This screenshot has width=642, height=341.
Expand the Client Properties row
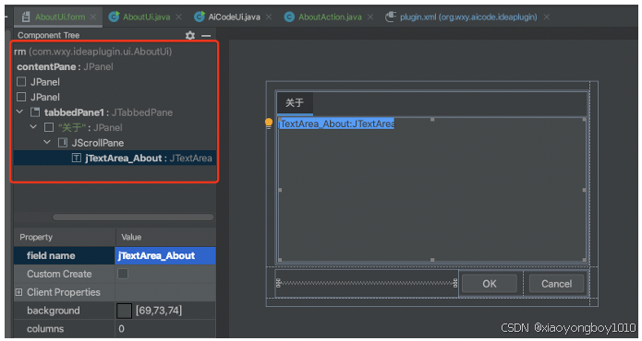coord(18,292)
